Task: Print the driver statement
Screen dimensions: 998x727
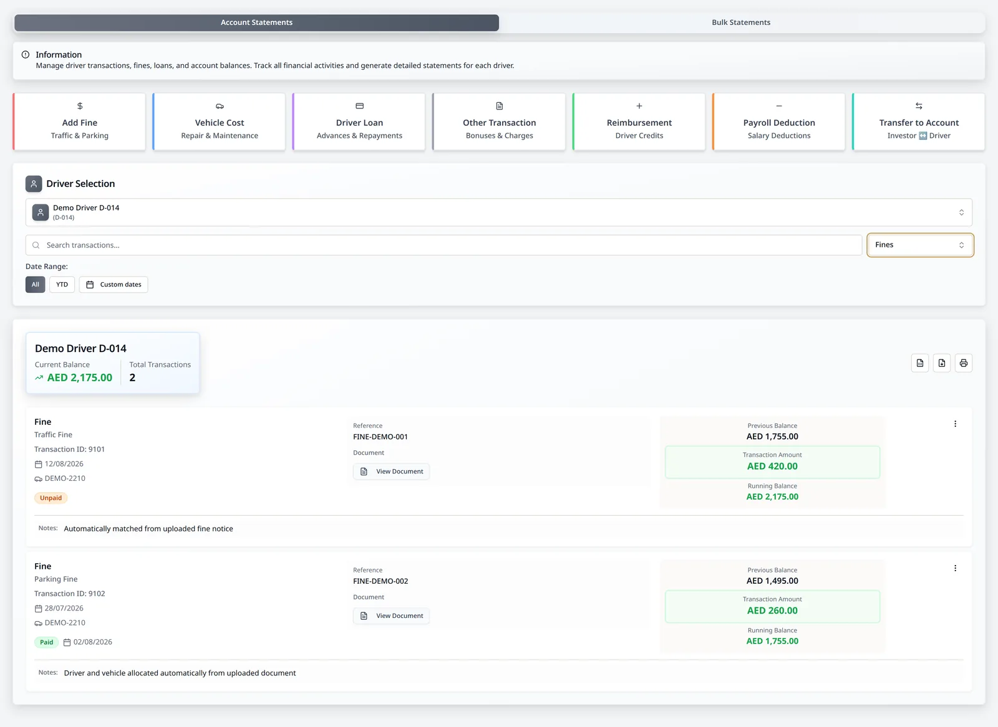Action: (964, 363)
